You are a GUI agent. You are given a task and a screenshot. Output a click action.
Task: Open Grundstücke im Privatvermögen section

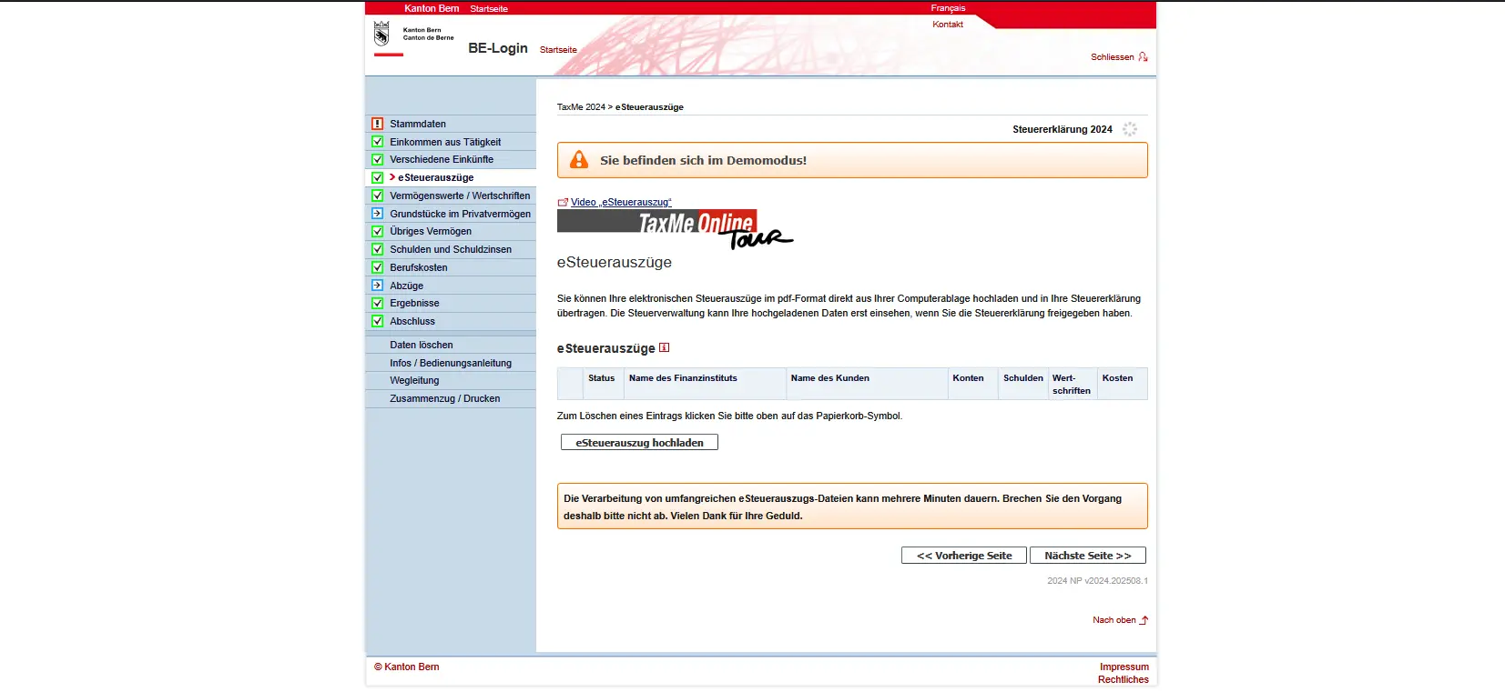(x=460, y=214)
